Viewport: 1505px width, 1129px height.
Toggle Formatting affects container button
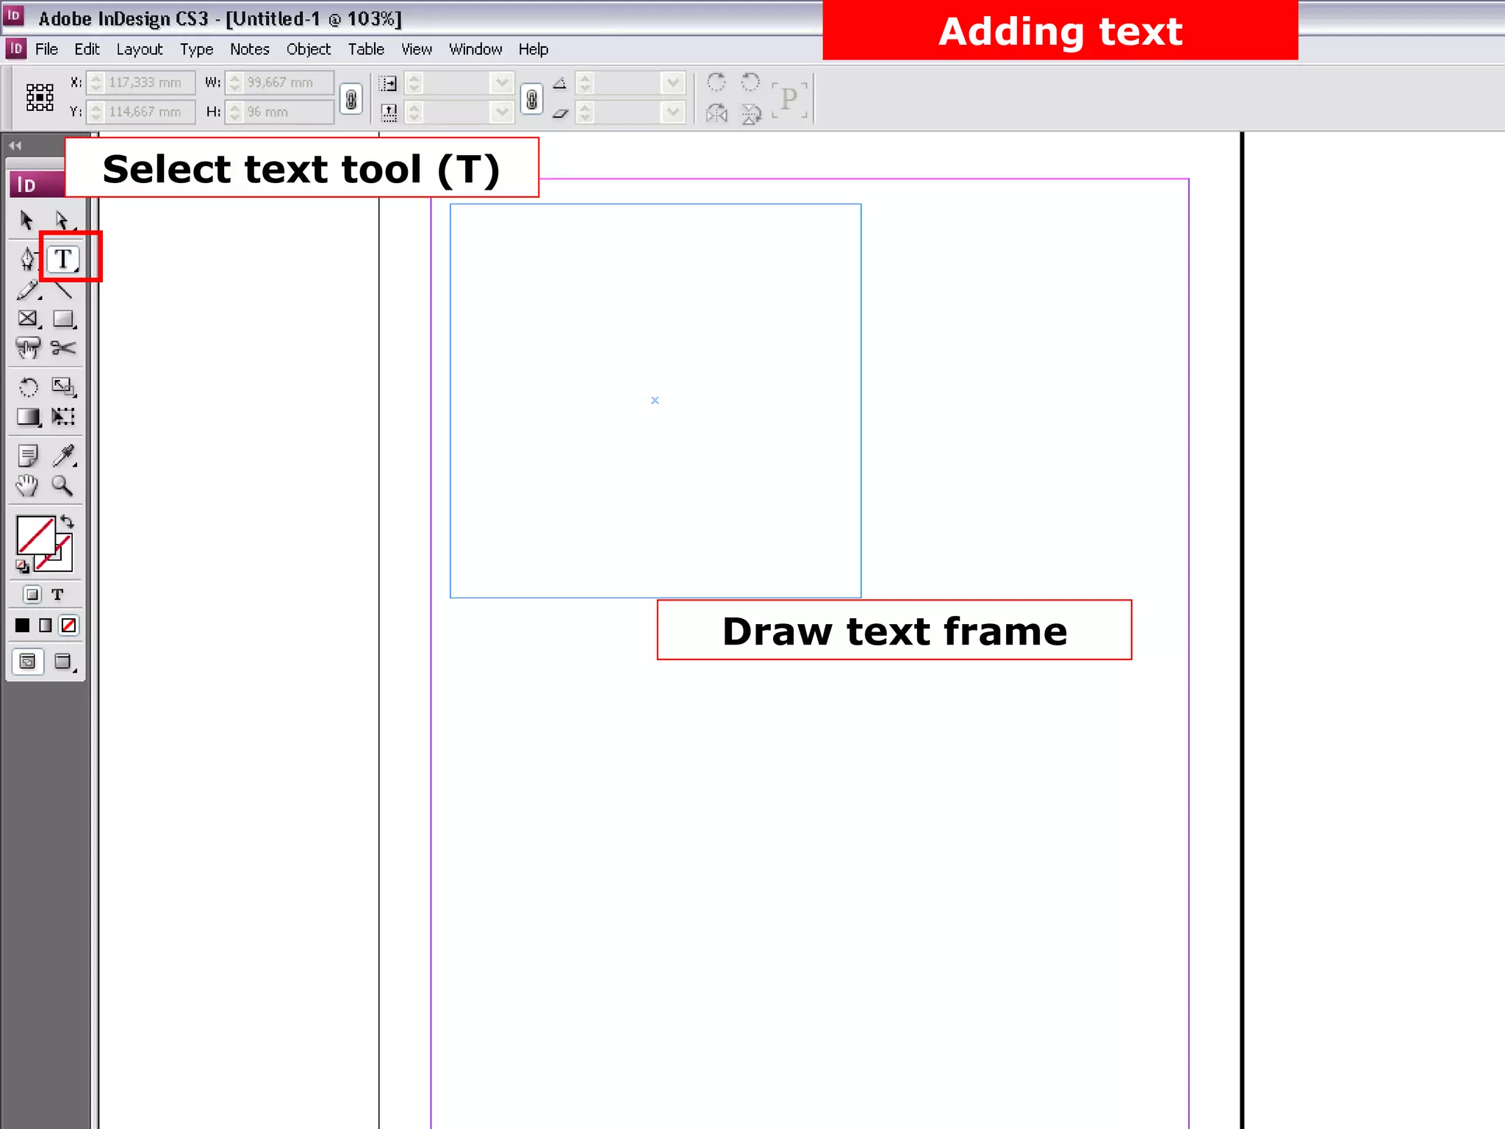(x=32, y=594)
